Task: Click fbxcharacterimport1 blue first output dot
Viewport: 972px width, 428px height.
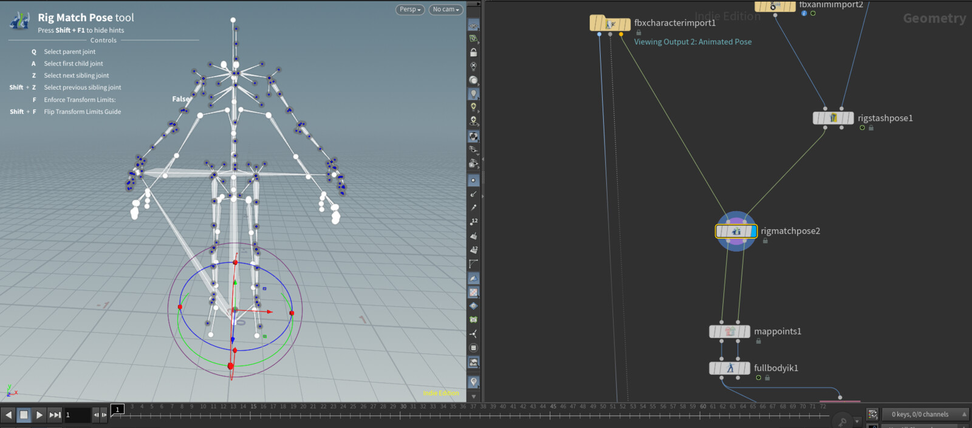Action: [x=599, y=35]
